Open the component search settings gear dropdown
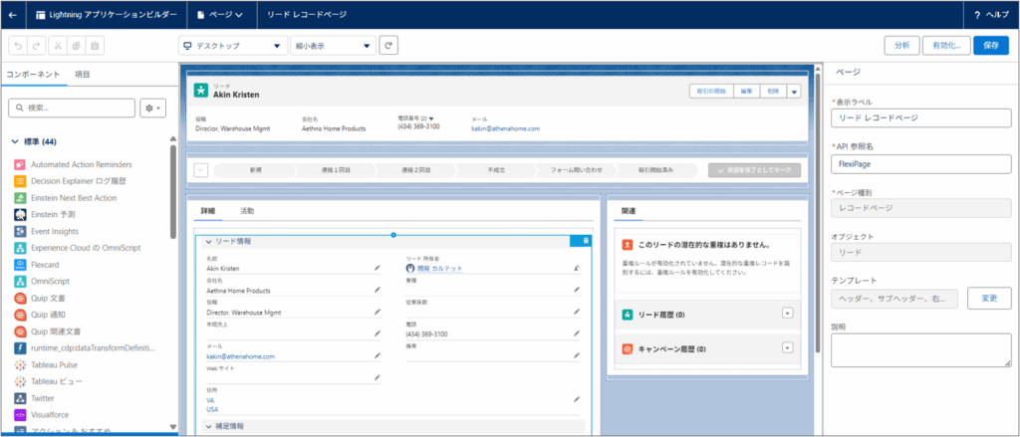 tap(153, 108)
